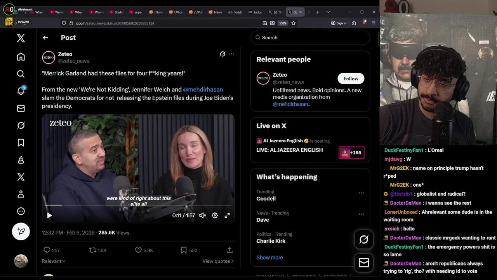Open Zeteo avatar on the post

pyautogui.click(x=49, y=57)
